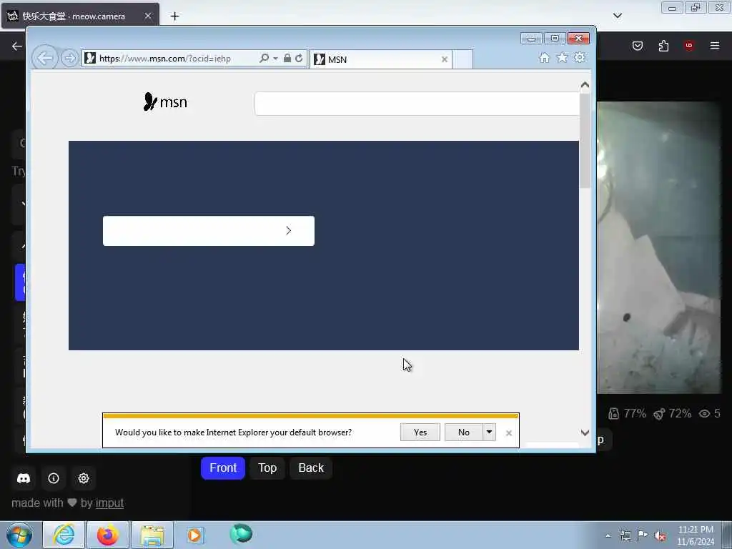Go to Internet Explorer home page icon
The width and height of the screenshot is (732, 549).
click(544, 57)
